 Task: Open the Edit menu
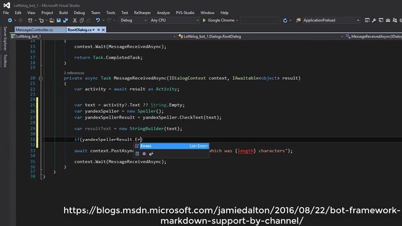[18, 13]
